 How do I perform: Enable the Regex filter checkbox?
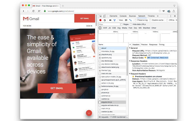click(x=122, y=24)
